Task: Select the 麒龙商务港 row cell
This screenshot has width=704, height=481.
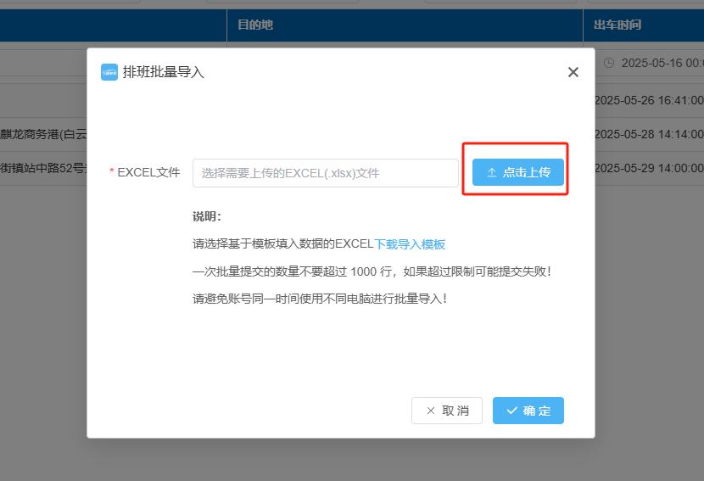Action: coord(43,134)
